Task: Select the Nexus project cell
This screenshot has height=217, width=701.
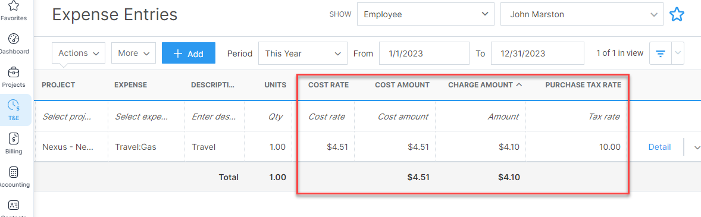Action: [71, 146]
